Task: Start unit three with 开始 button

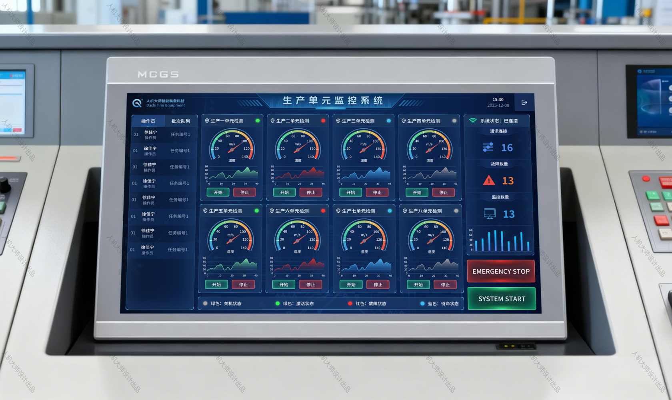Action: 351,192
